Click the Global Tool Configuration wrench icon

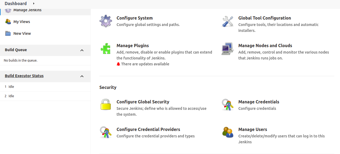(228, 21)
